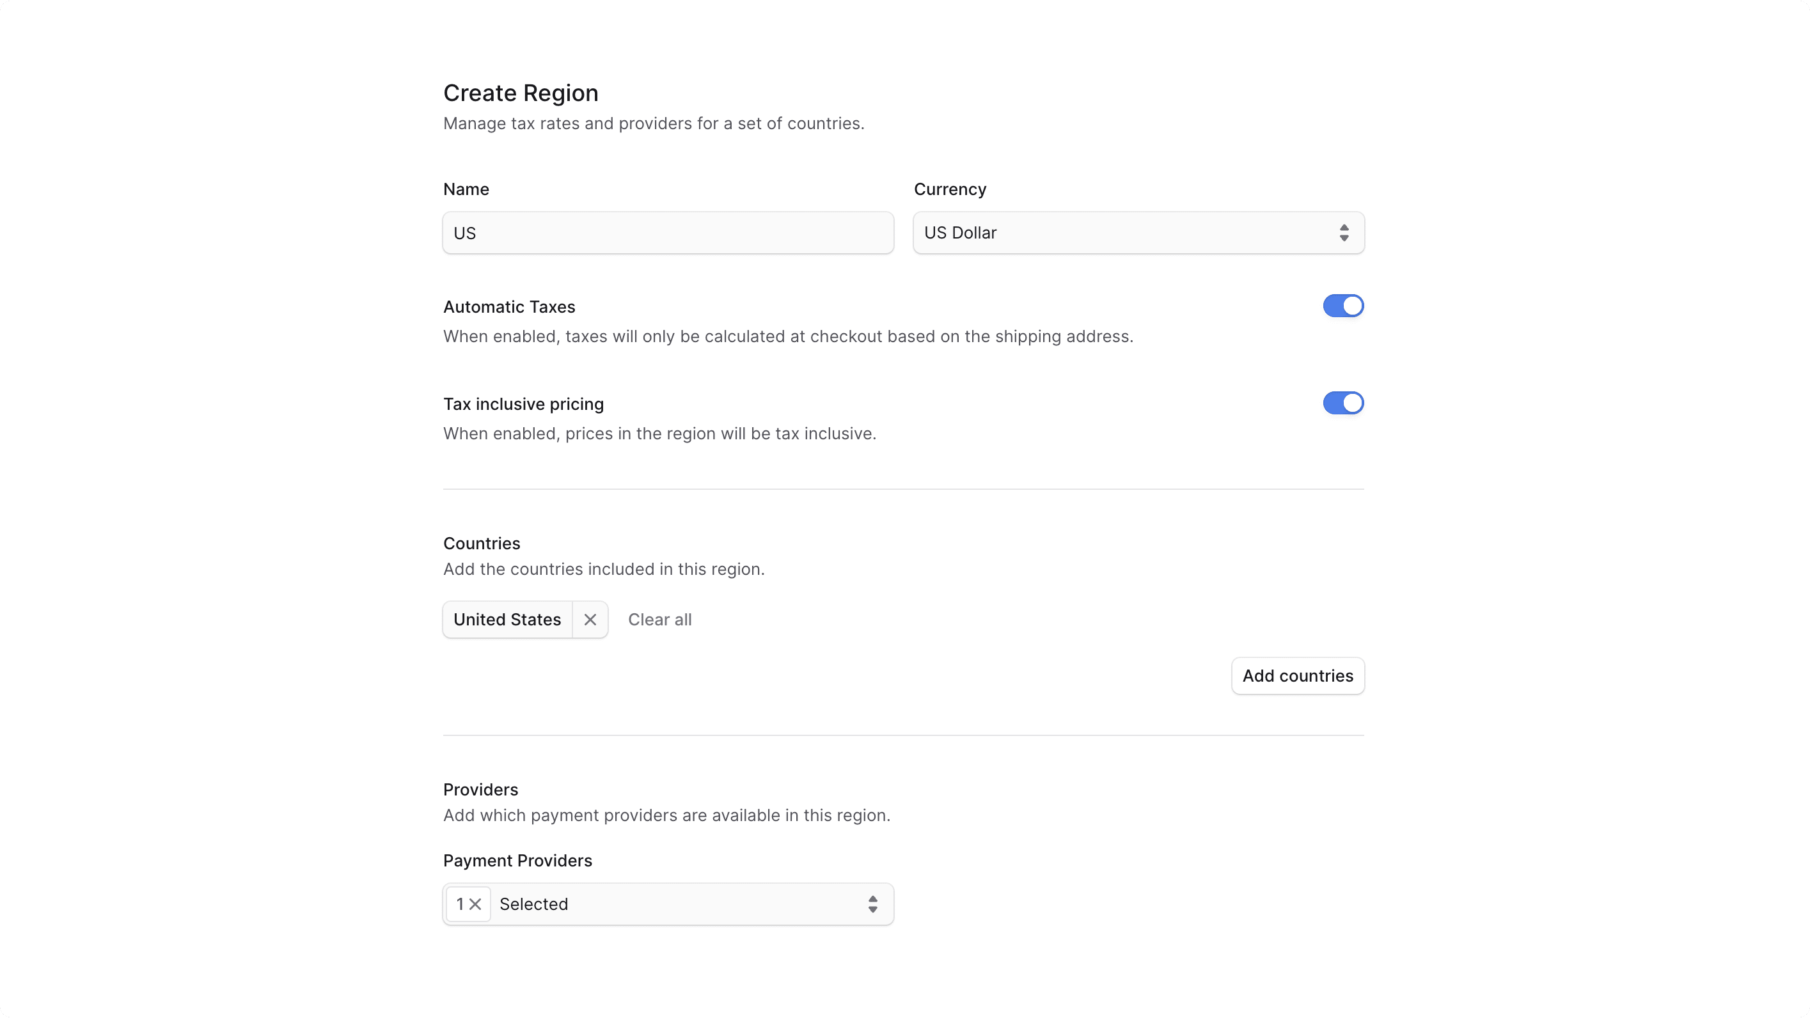Select the United States country chip

click(506, 619)
